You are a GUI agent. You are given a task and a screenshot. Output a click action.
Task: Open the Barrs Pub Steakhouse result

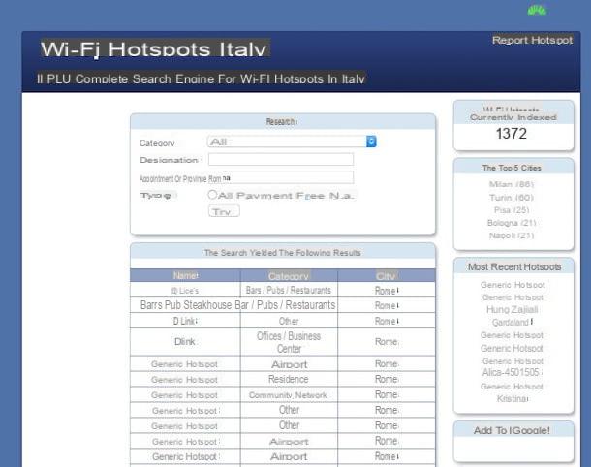tap(187, 305)
